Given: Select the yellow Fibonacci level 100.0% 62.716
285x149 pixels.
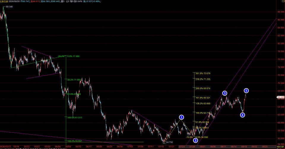Looking at the screenshot, I should pos(203,113).
